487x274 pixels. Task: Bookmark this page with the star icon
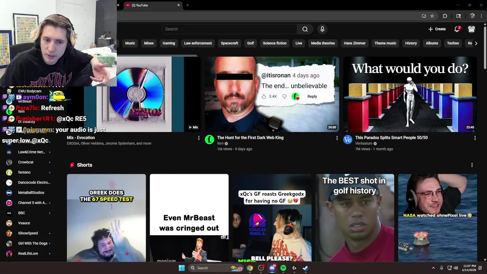432,16
